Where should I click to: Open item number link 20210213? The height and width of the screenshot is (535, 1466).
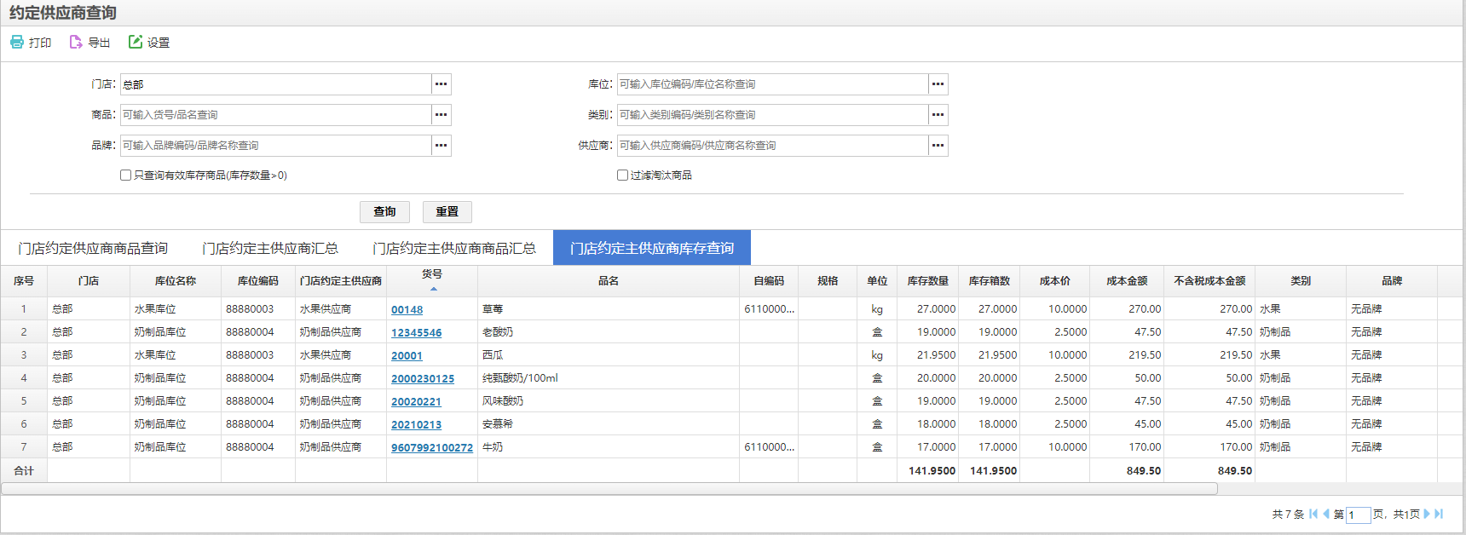tap(416, 424)
